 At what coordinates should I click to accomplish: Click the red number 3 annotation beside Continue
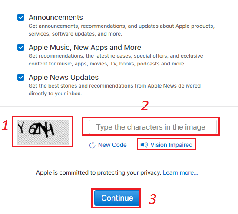coord(152,199)
